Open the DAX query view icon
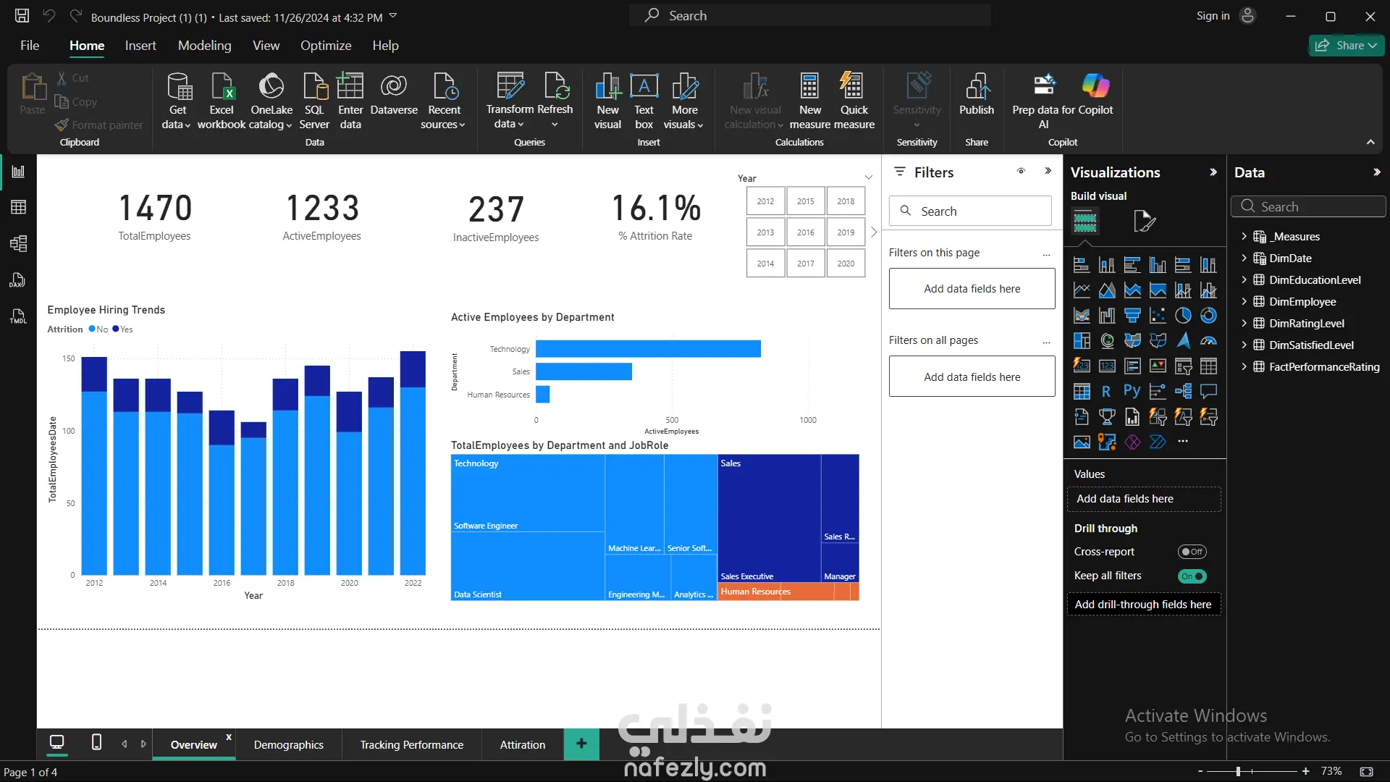 click(x=19, y=280)
